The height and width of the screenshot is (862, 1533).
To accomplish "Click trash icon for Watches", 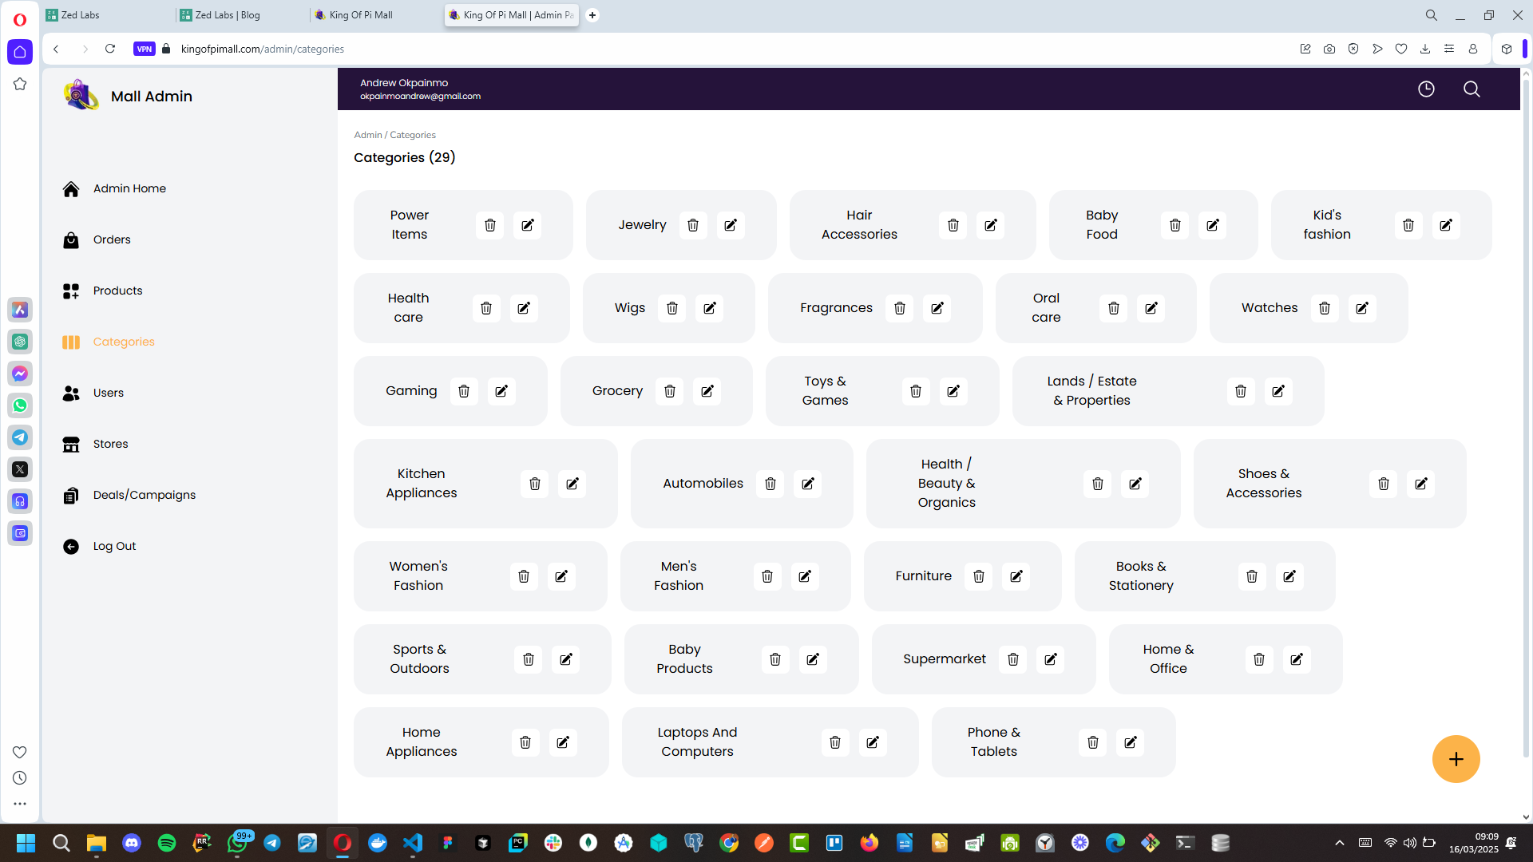I will pos(1325,308).
